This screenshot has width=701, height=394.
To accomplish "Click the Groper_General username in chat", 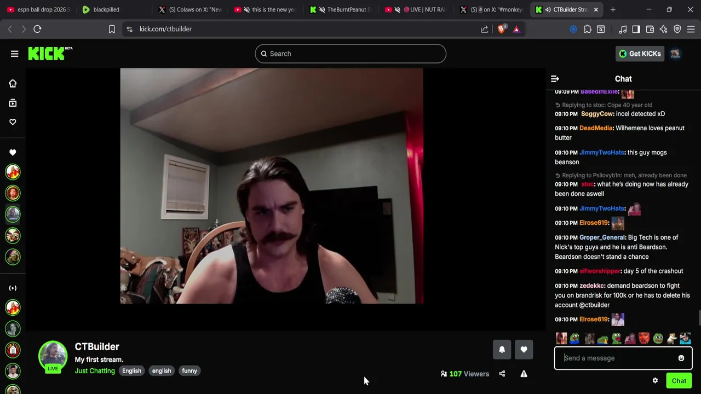I will (602, 237).
